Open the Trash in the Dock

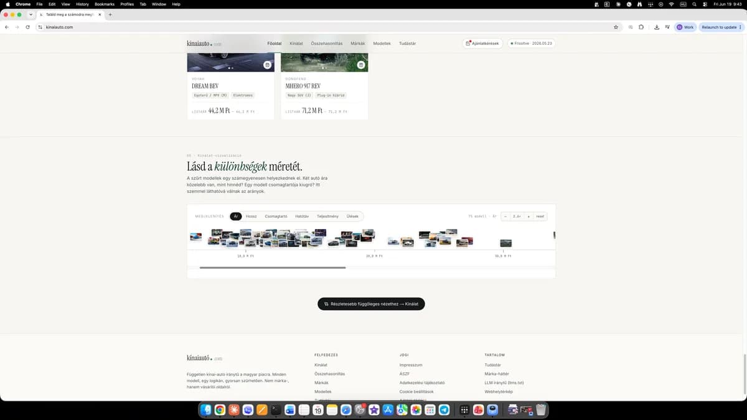tap(541, 410)
